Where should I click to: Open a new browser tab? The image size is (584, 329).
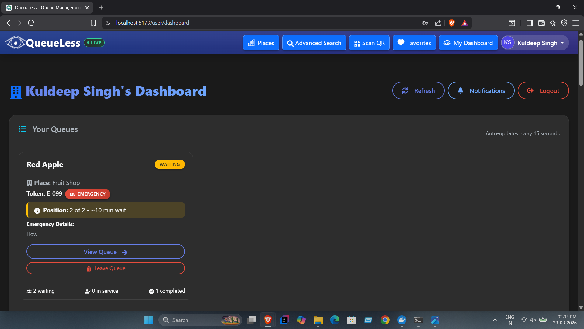click(101, 8)
